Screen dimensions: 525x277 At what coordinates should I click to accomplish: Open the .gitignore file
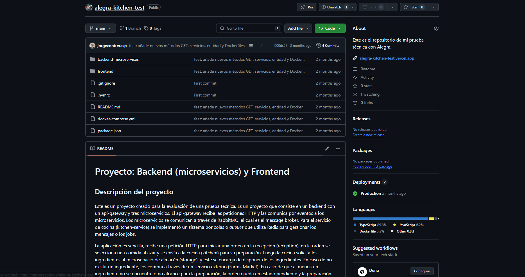pyautogui.click(x=106, y=83)
